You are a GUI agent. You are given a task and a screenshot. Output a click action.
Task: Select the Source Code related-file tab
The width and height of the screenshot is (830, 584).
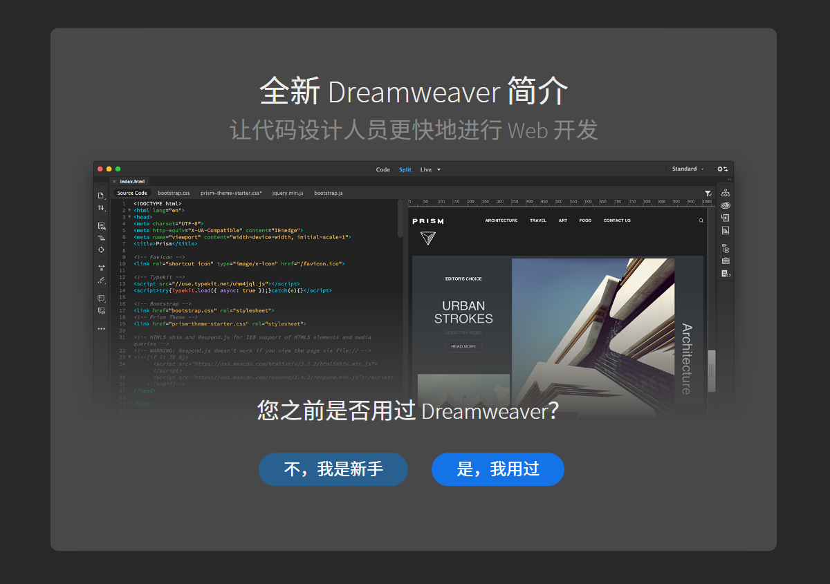[x=132, y=193]
